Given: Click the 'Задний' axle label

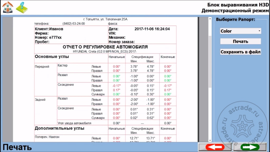Looking at the screenshot, I should (40, 99).
